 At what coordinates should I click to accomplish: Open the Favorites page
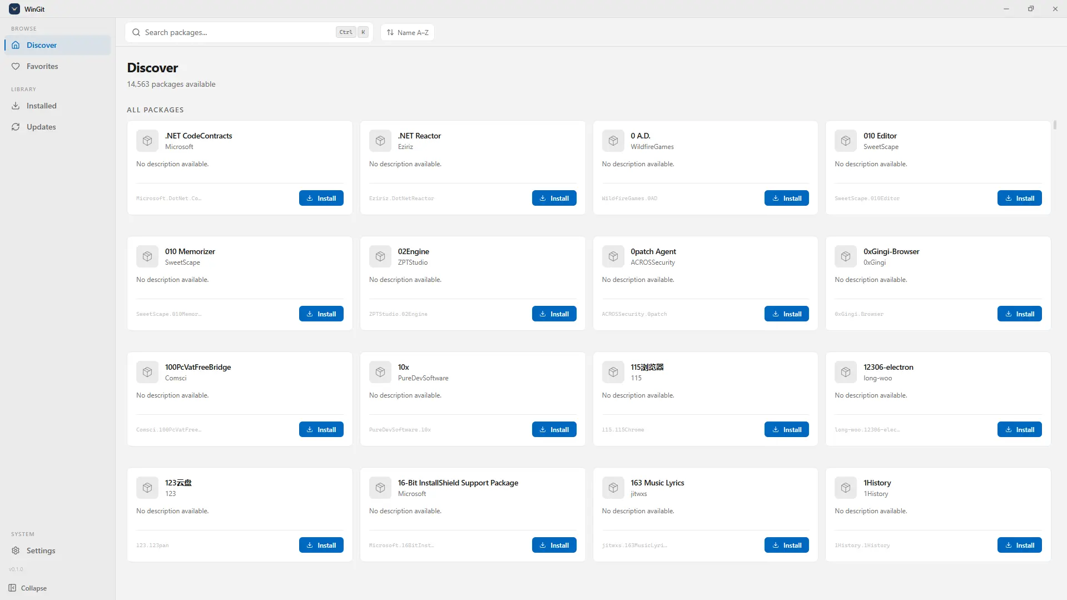[58, 66]
